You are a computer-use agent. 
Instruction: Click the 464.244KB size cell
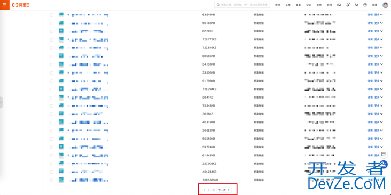pyautogui.click(x=209, y=172)
